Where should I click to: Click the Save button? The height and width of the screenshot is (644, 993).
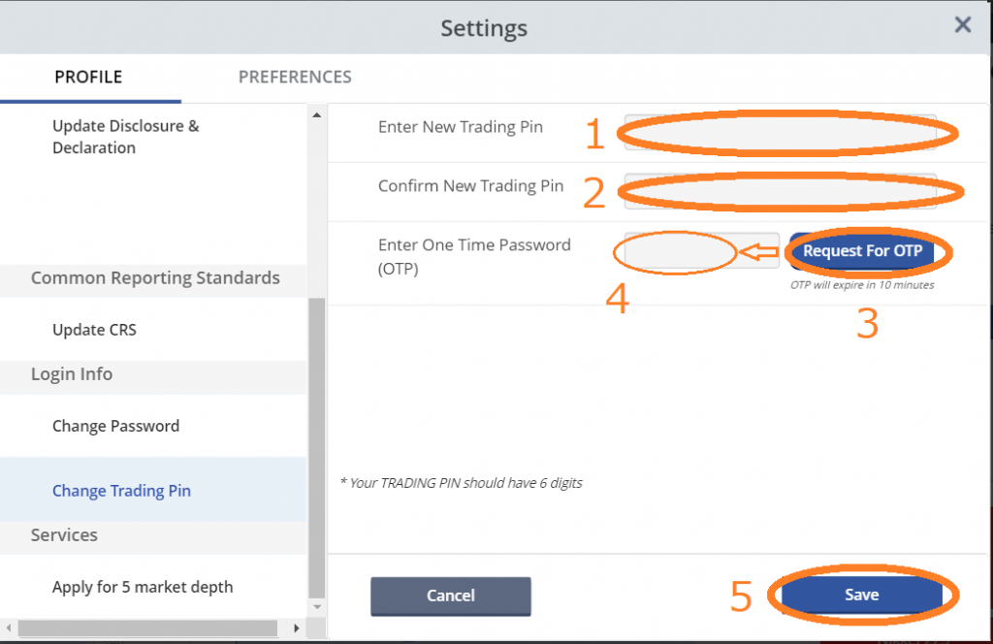click(x=861, y=596)
